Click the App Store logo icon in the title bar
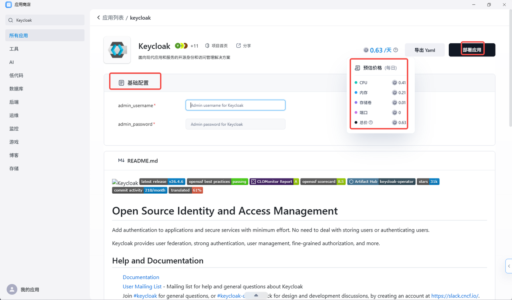Image resolution: width=512 pixels, height=300 pixels. (8, 5)
